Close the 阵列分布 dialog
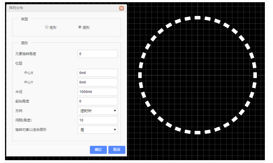273x163 pixels. click(121, 8)
